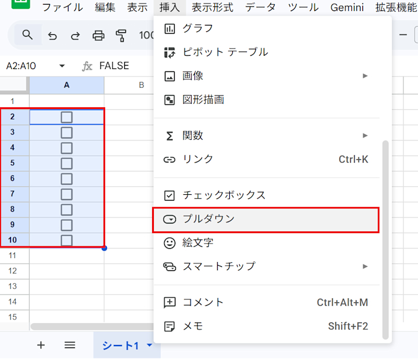Screen dimensions: 418x359
Task: Select row 12 header
Action: (x=13, y=271)
